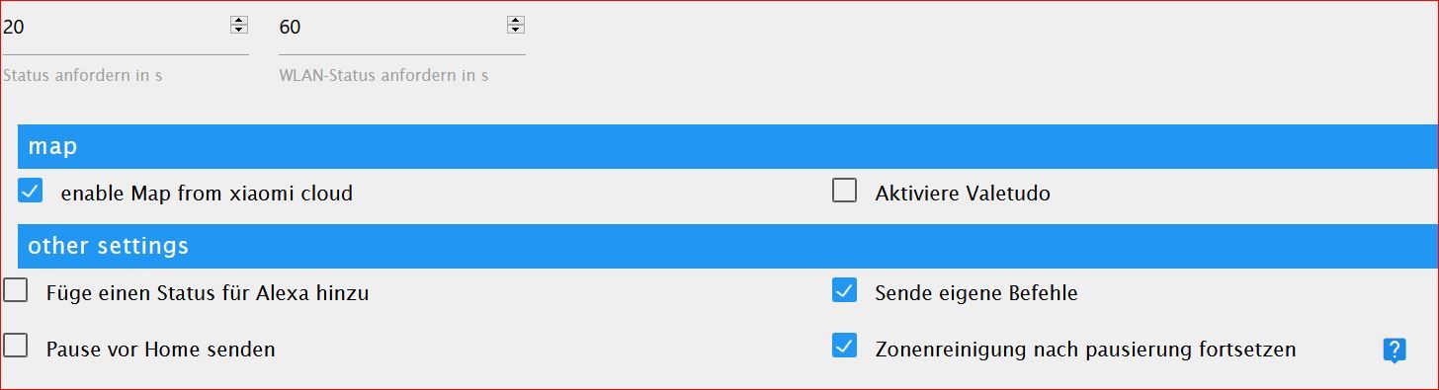The height and width of the screenshot is (390, 1439).
Task: Decrease Status anfordern value with down arrow
Action: 238,31
